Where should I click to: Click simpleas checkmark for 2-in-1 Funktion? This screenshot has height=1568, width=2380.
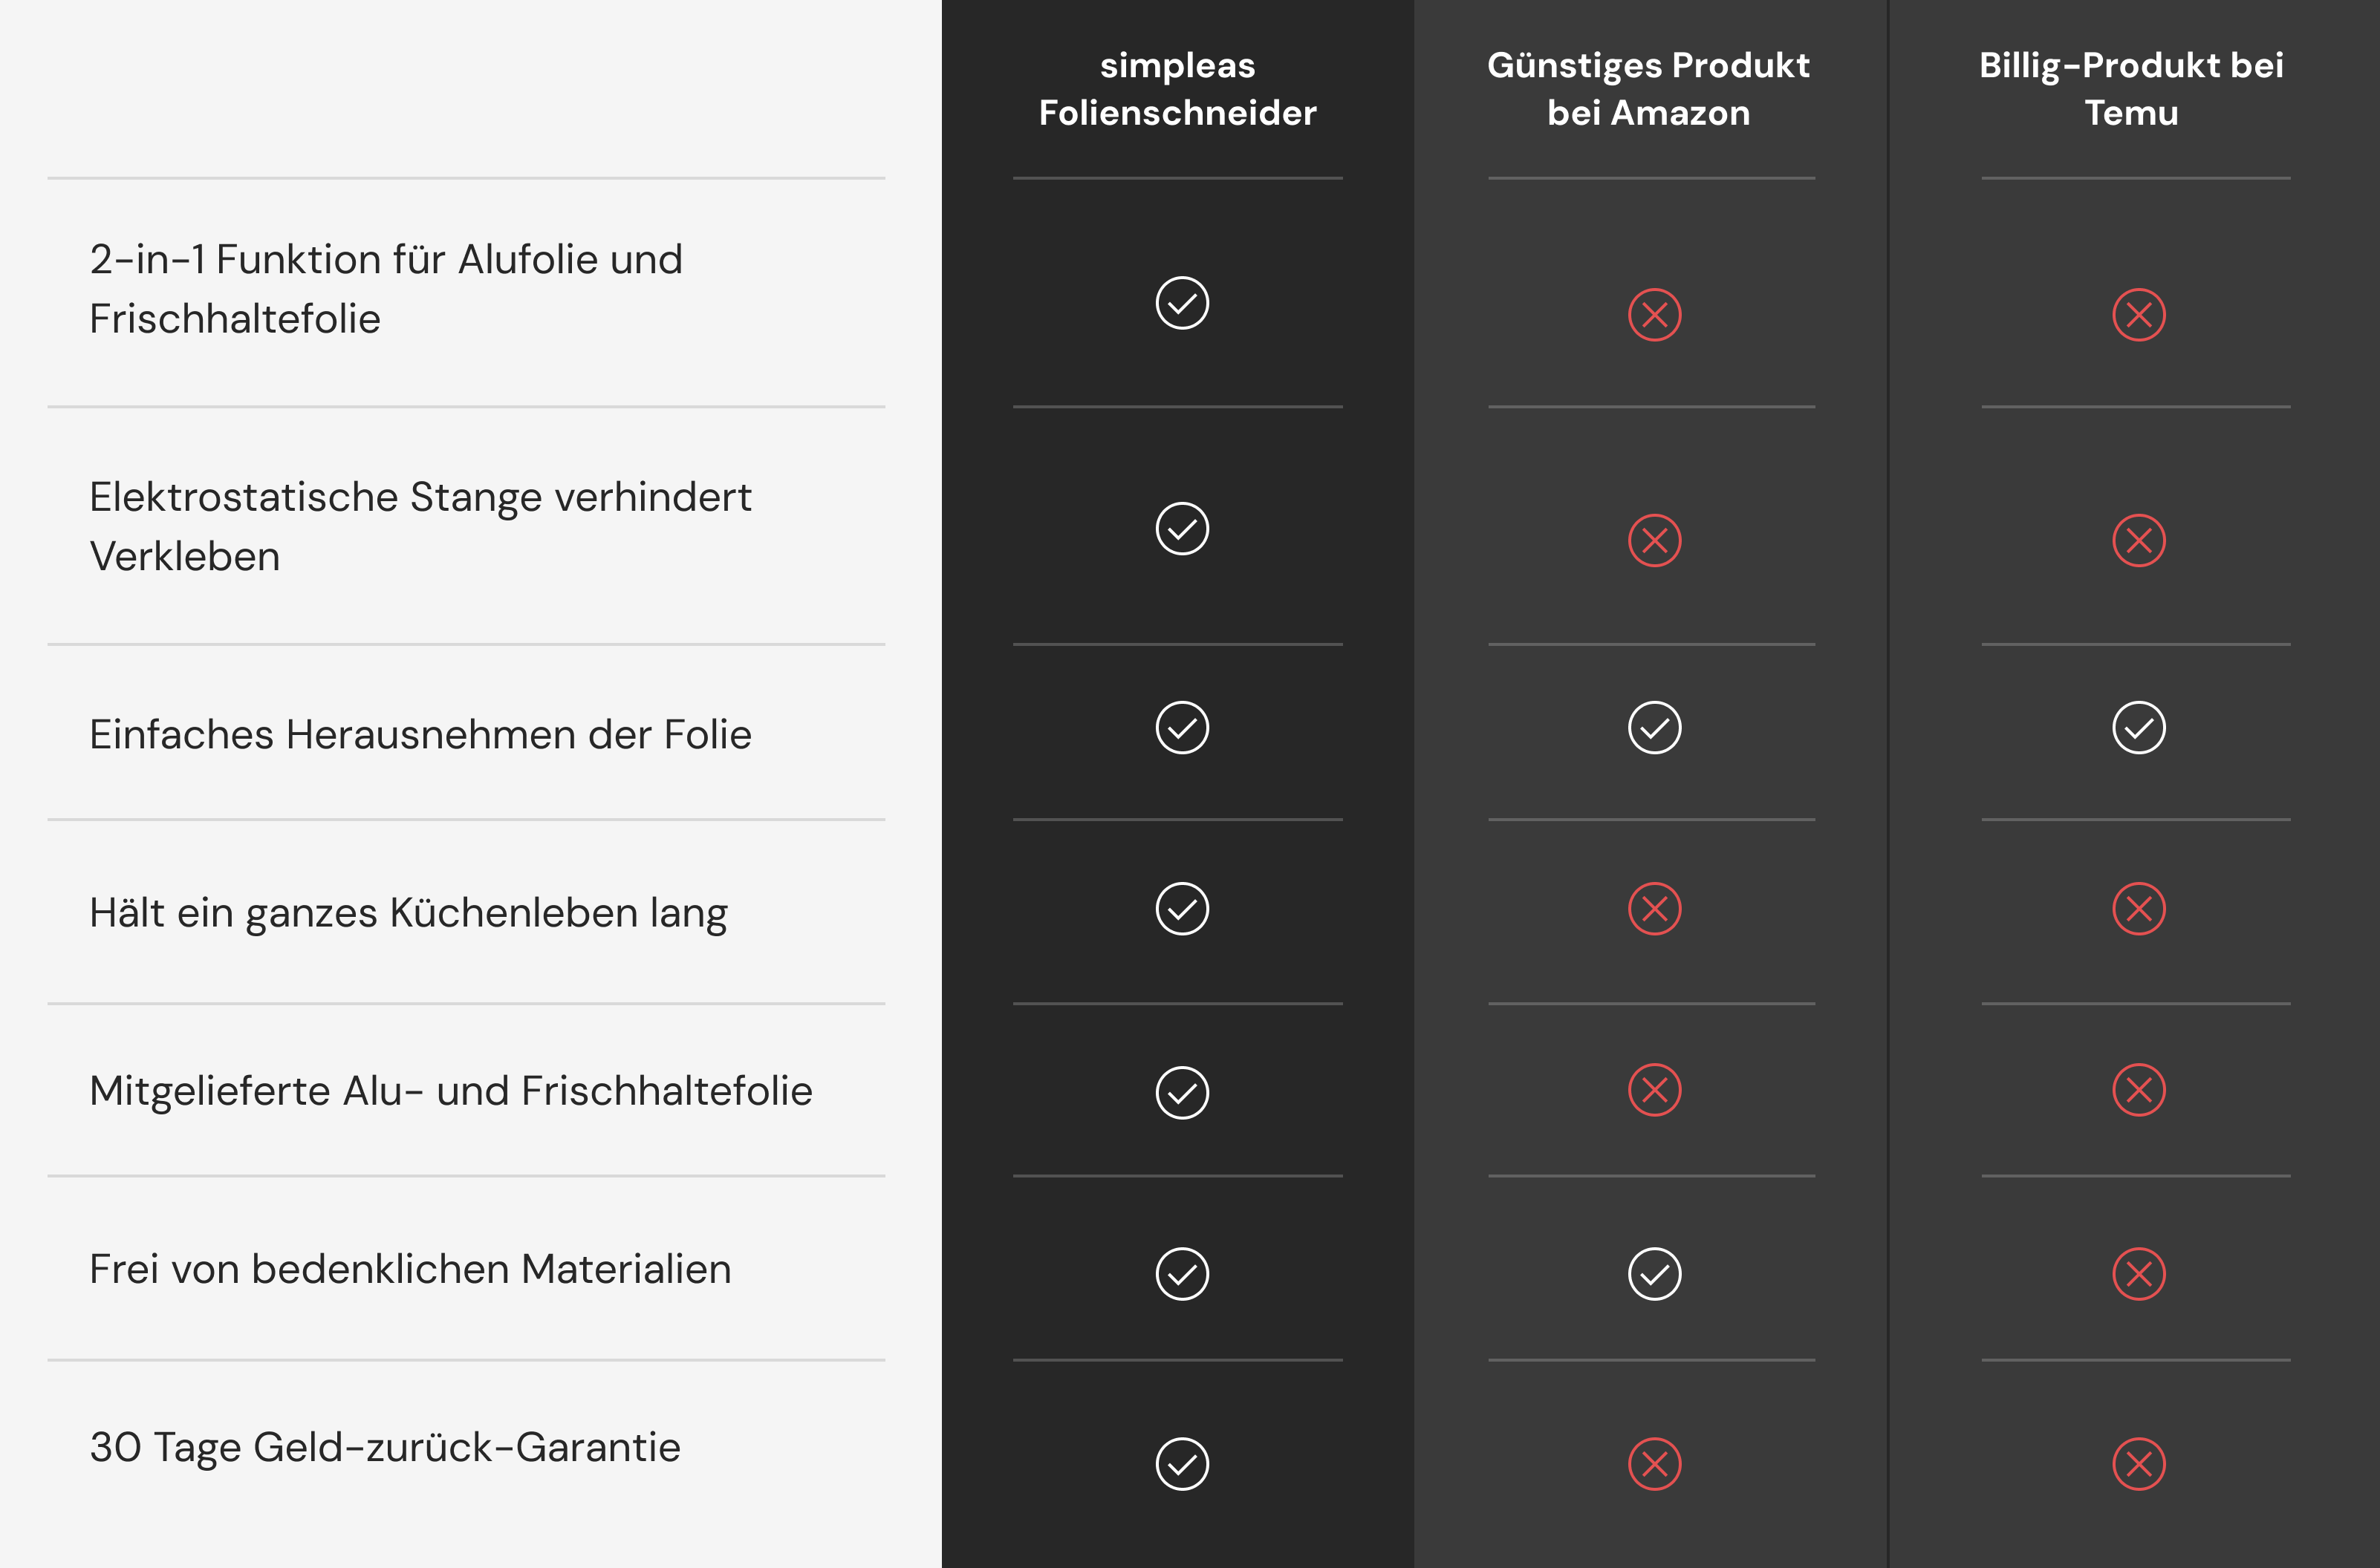(1182, 303)
